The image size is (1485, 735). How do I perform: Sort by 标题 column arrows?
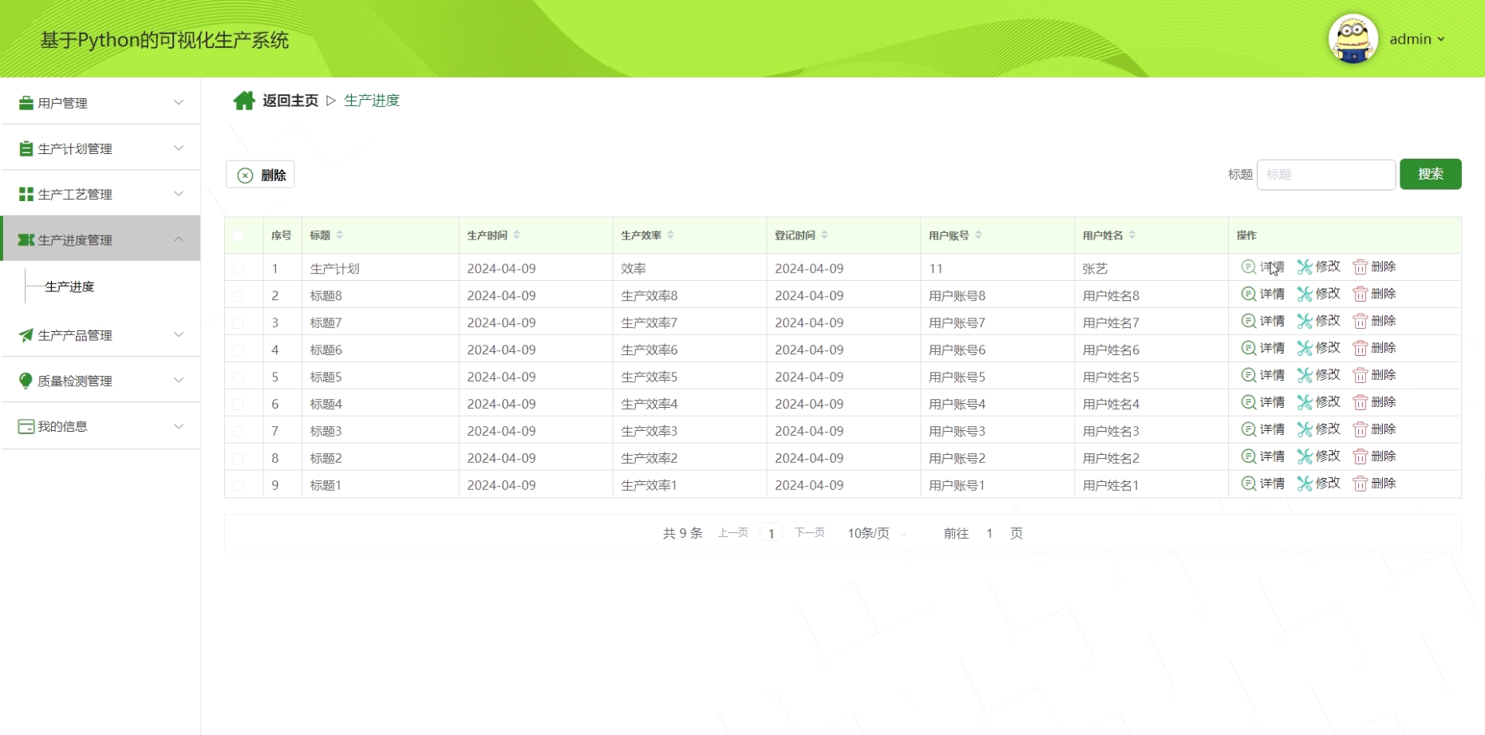point(340,235)
